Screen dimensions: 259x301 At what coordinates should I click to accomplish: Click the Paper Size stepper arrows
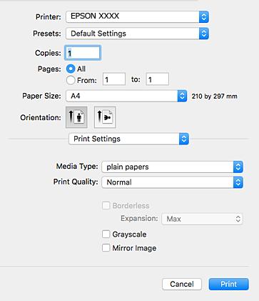[182, 96]
